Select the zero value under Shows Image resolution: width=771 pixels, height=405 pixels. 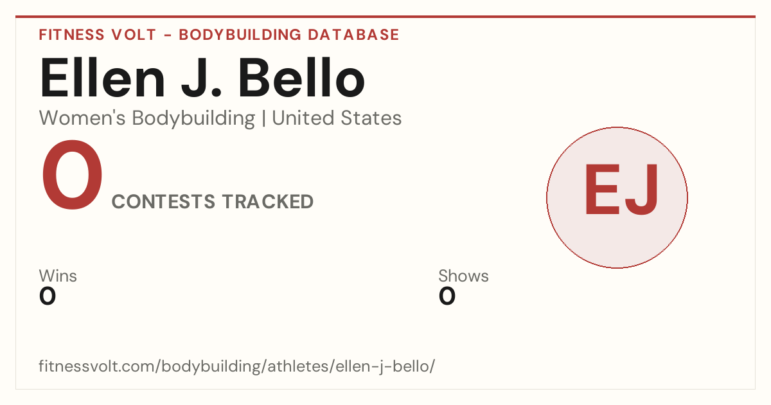coord(447,296)
